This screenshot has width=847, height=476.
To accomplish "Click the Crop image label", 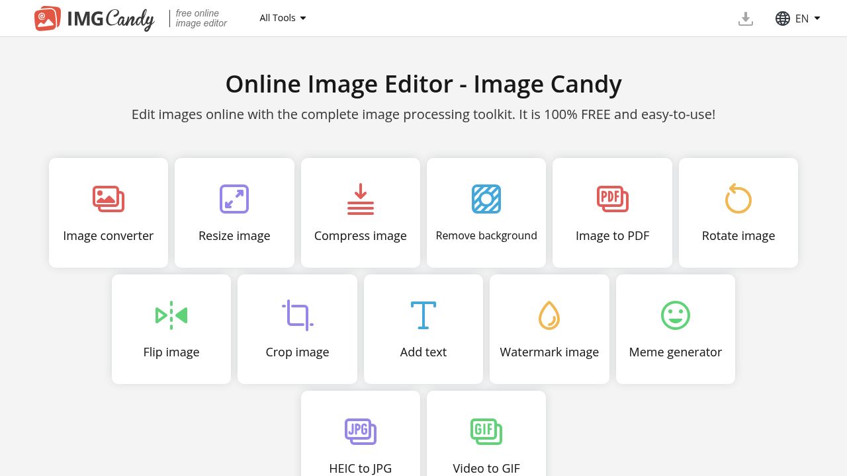I will tap(298, 352).
